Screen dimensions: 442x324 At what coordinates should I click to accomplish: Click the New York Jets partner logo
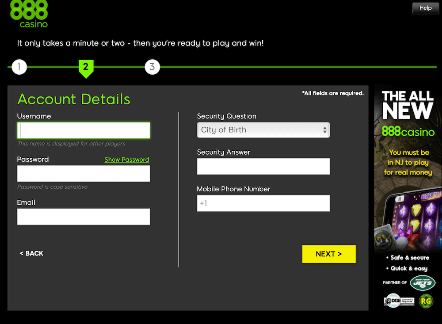pos(423,282)
